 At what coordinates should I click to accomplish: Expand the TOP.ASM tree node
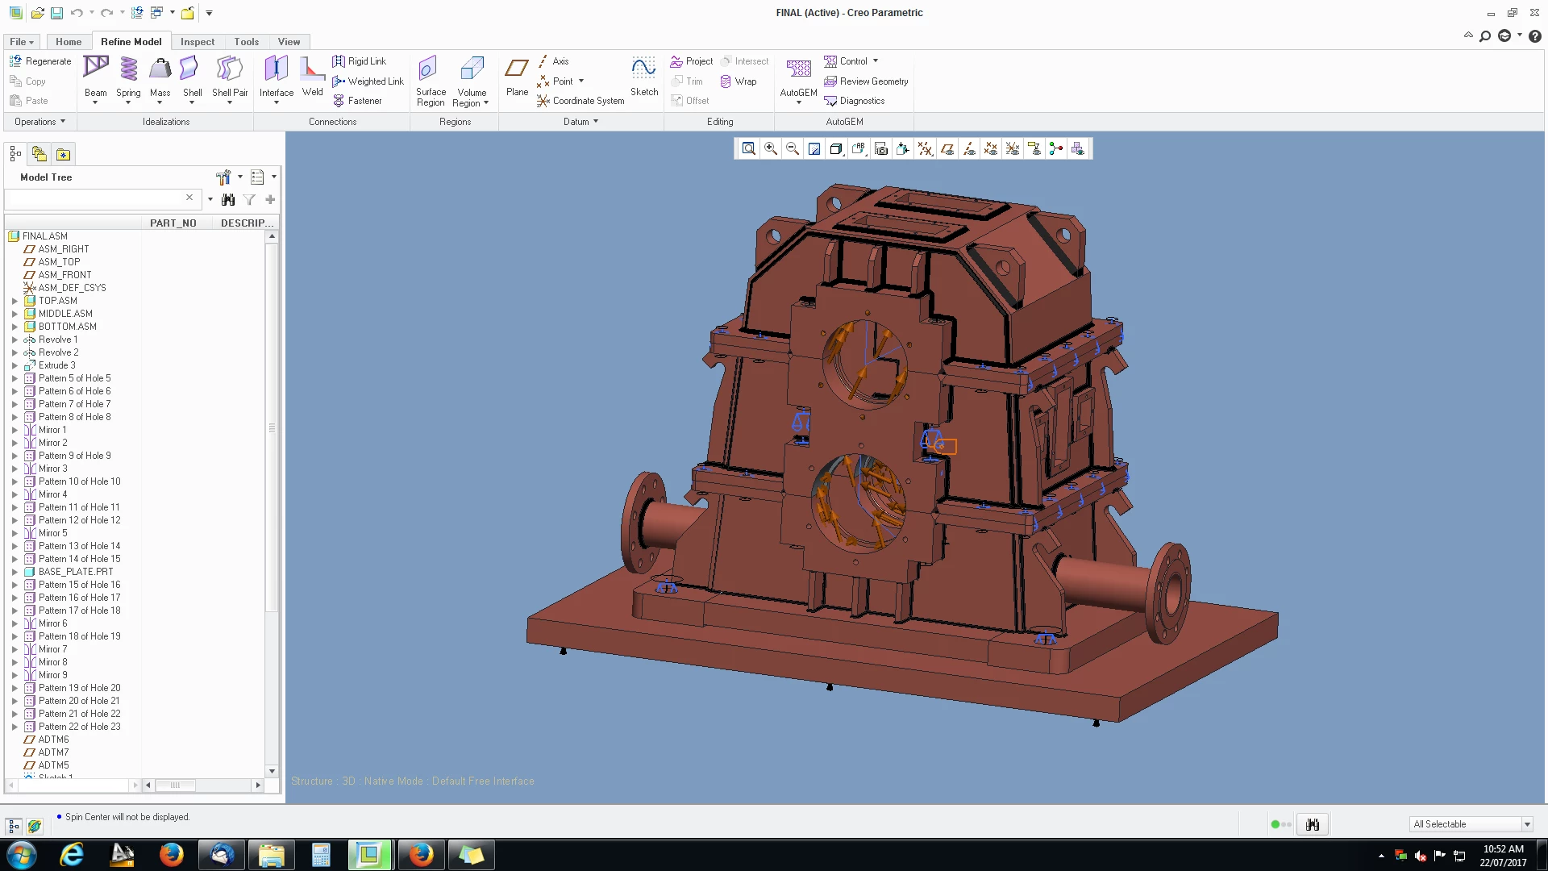[x=15, y=301]
